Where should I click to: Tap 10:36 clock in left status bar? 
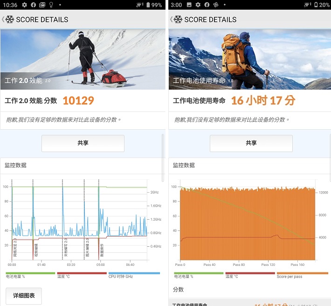(10, 5)
